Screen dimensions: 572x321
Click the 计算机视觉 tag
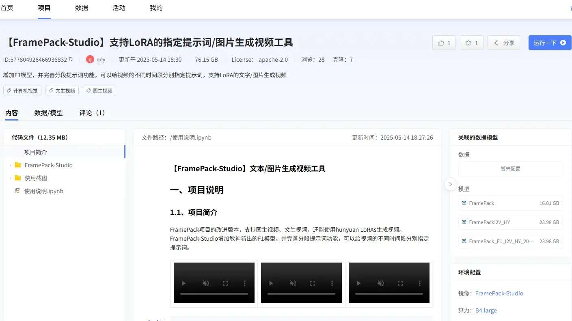pos(22,90)
